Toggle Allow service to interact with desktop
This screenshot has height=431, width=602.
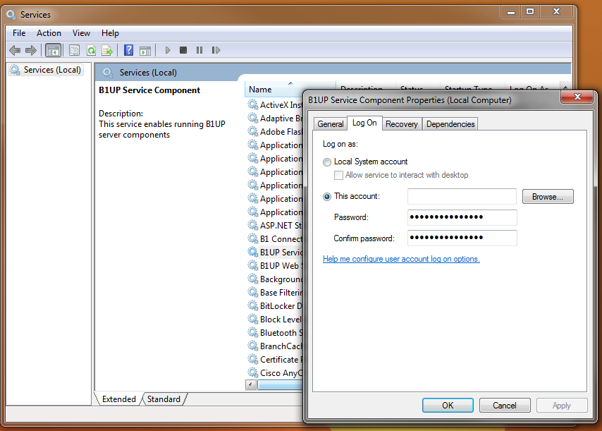tap(338, 176)
